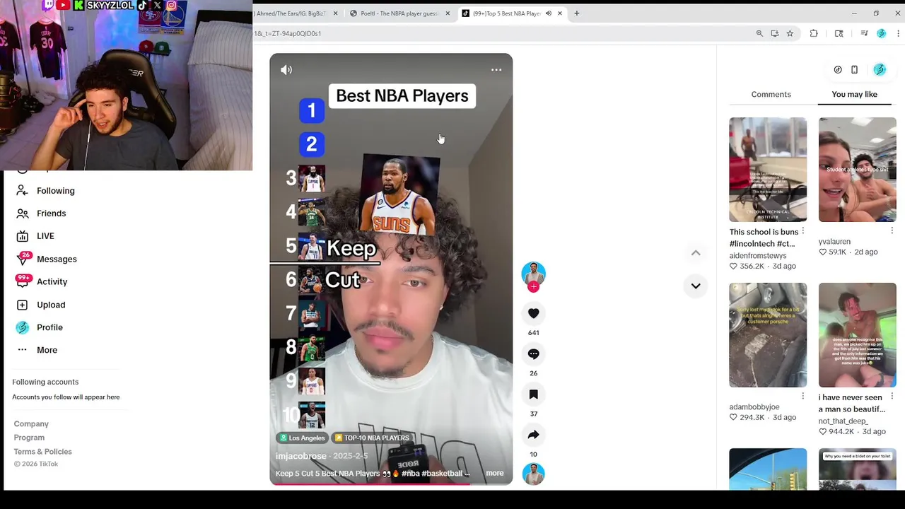Click the Friends icon in sidebar
Viewport: 905px width, 509px height.
coord(23,213)
